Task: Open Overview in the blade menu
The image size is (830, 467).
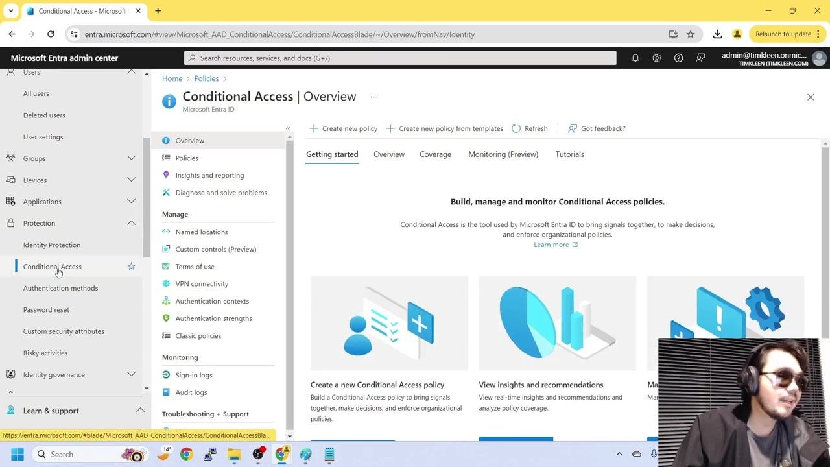Action: coord(219,141)
